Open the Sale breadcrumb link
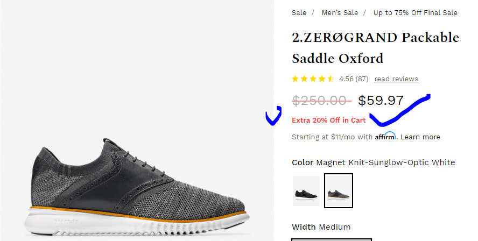The width and height of the screenshot is (478, 241). click(x=299, y=13)
